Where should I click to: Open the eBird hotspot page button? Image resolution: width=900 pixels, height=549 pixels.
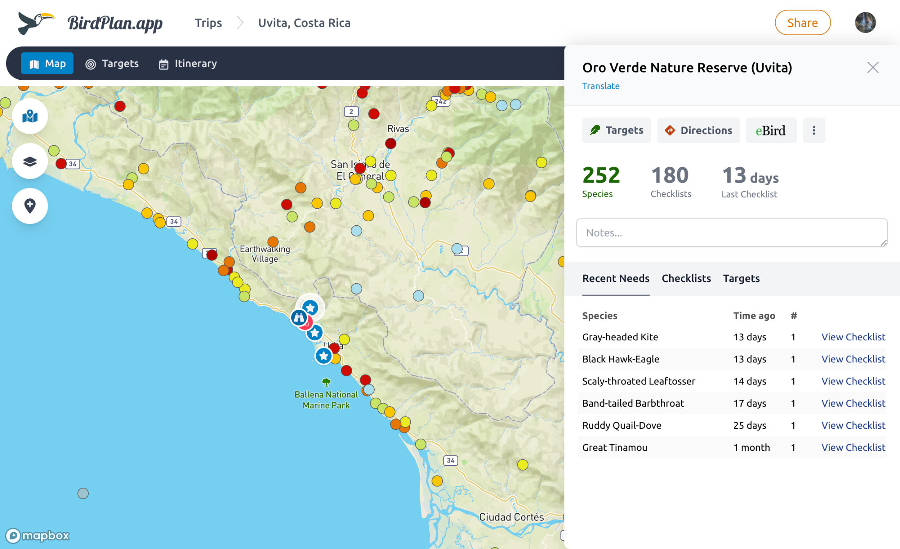(771, 130)
